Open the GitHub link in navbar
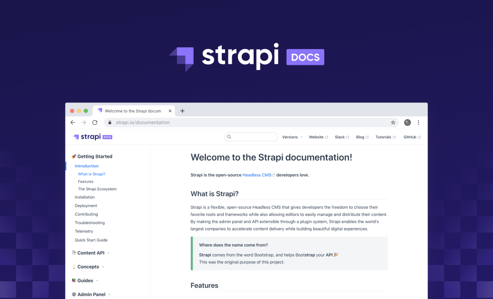Viewport: 493px width, 299px height. click(411, 137)
